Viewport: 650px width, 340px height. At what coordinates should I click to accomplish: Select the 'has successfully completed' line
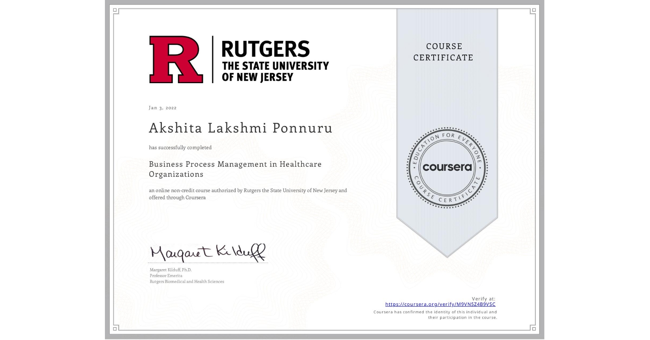(x=180, y=147)
